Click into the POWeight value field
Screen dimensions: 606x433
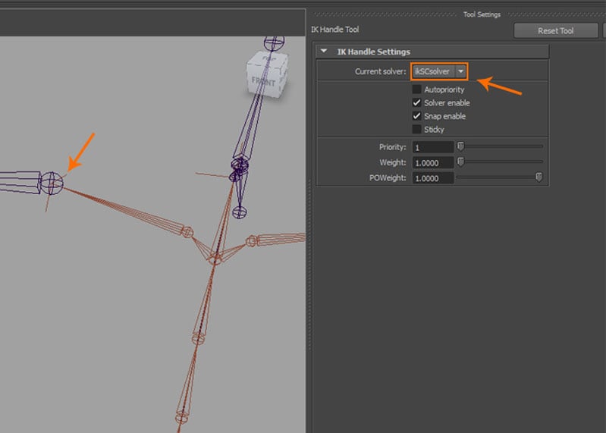432,177
